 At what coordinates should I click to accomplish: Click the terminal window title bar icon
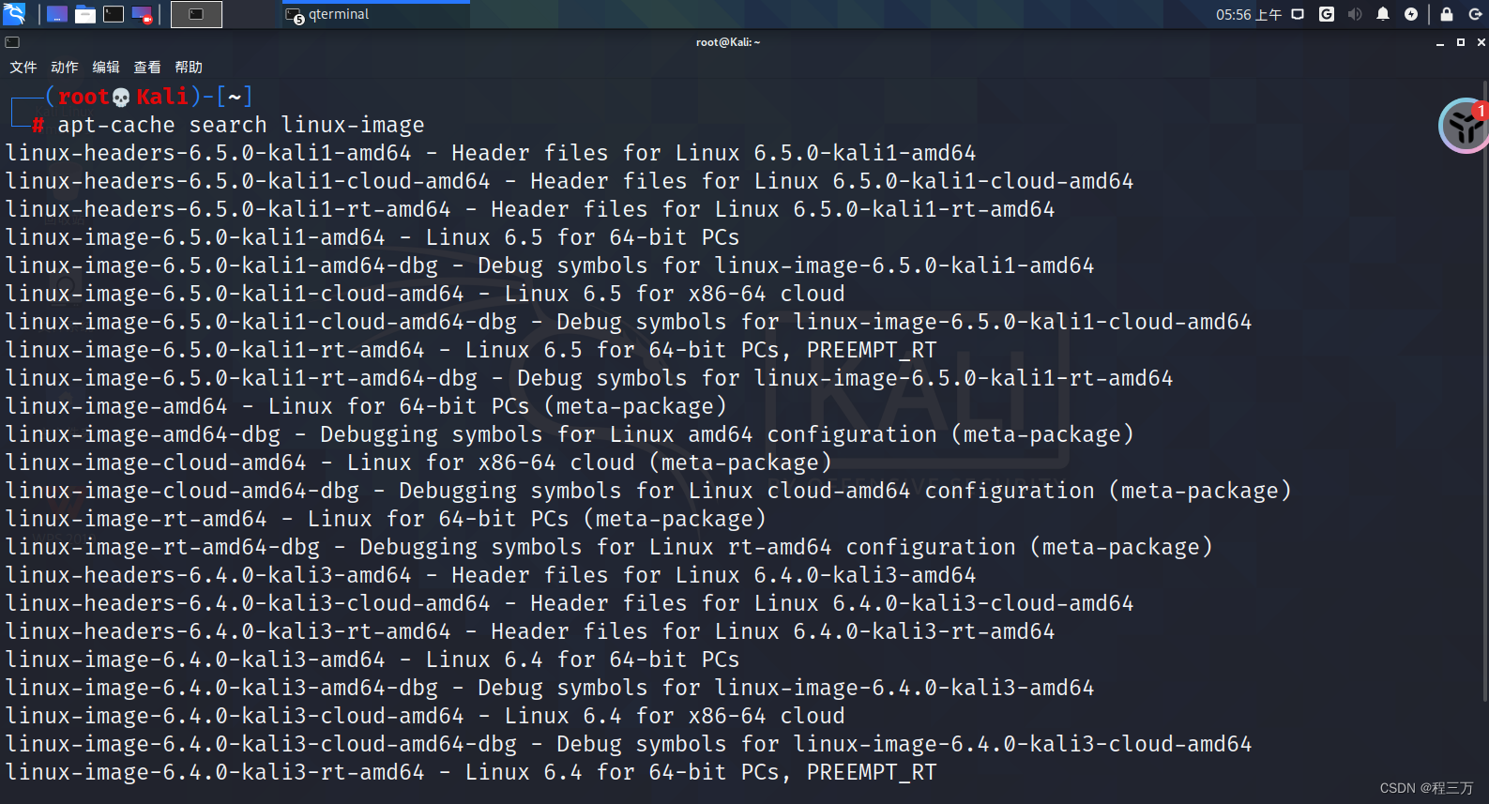[x=12, y=42]
